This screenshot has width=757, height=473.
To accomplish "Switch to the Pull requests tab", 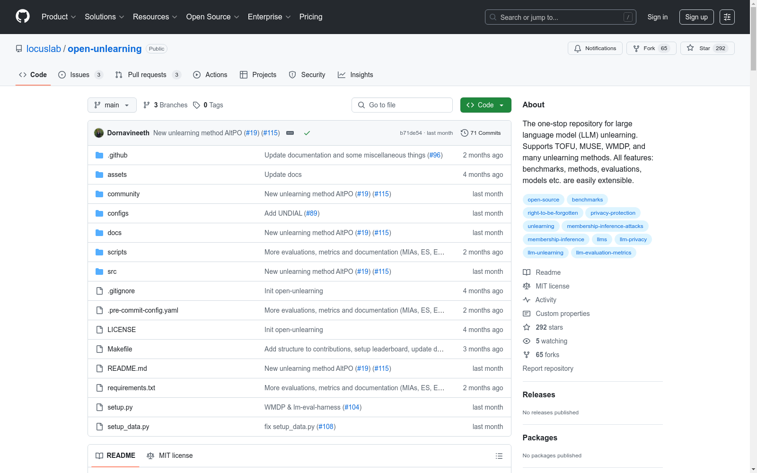I will 148,75.
